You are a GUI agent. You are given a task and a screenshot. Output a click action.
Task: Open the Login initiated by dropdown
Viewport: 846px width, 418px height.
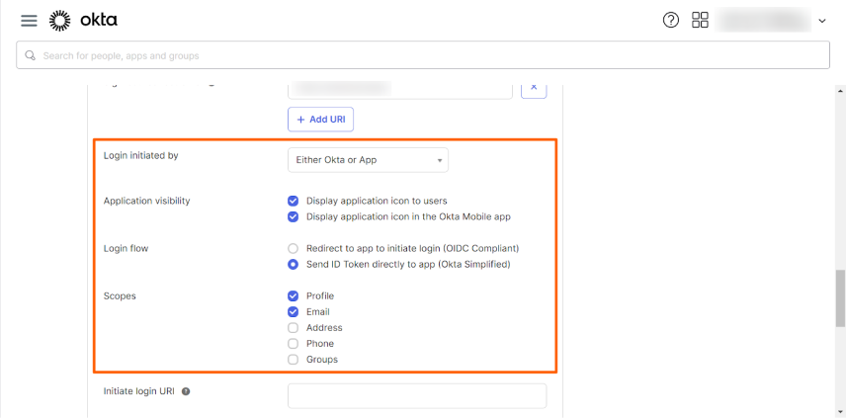(x=368, y=160)
